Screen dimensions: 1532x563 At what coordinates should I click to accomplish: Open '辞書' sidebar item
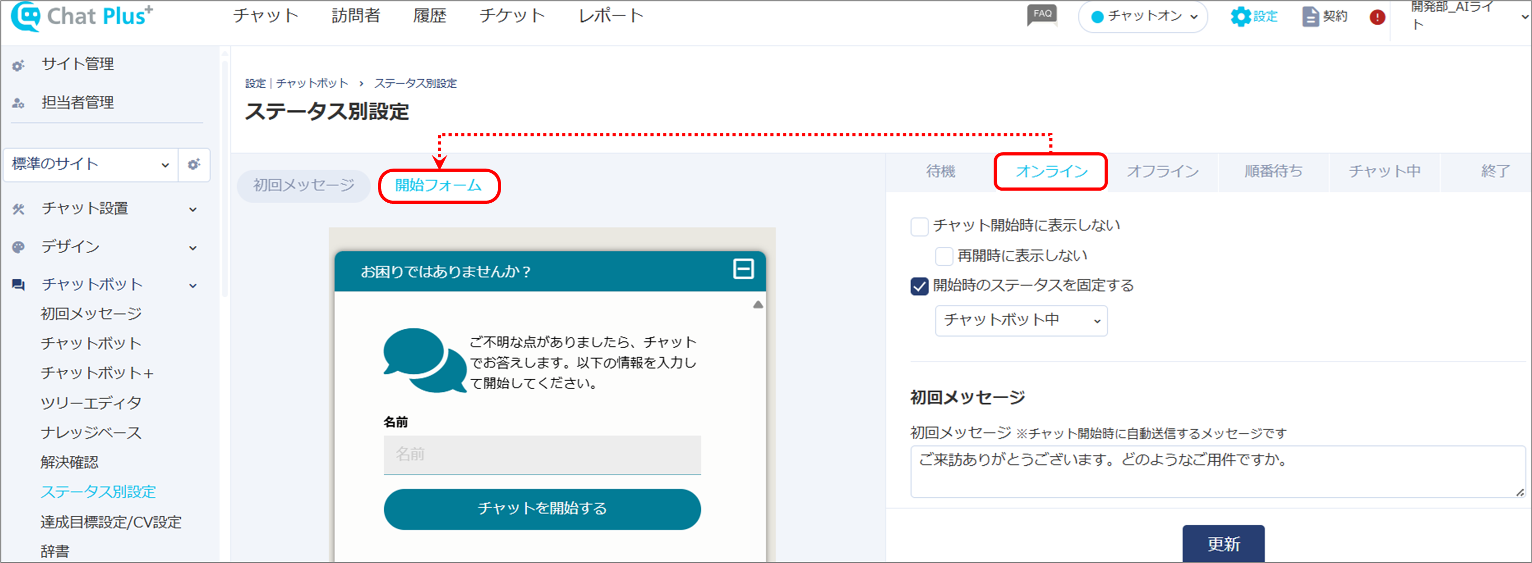55,552
